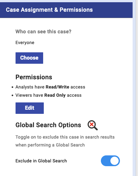Click the magnifier with red X icon
Screen dimensions: 138x176
pyautogui.click(x=93, y=125)
